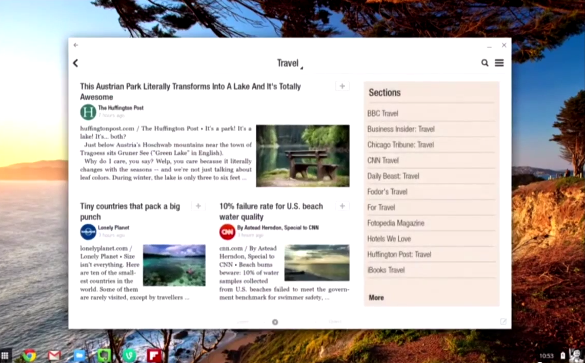
Task: Click the huffingtonpost.com article excerpt text
Action: point(166,153)
